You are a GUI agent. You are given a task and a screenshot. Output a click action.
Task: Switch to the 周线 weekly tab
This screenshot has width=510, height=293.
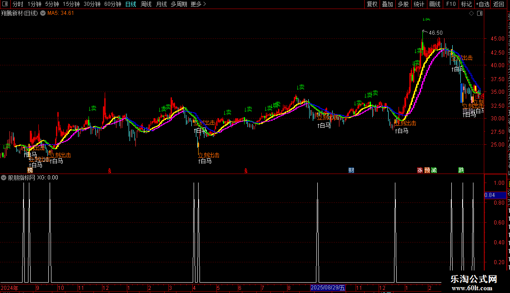click(x=146, y=4)
